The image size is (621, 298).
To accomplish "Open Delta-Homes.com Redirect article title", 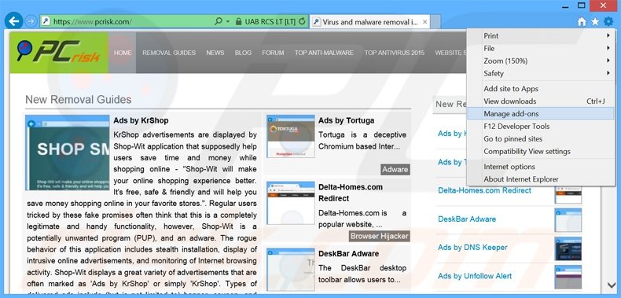I will 350,193.
